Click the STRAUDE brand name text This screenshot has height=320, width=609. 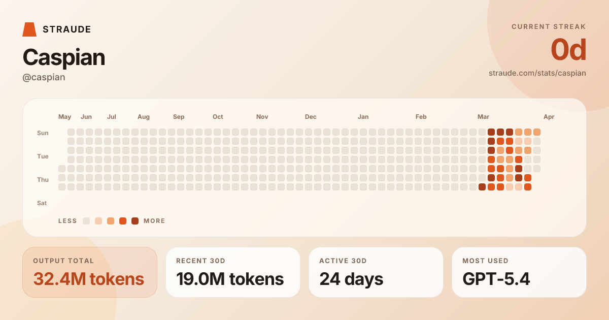point(67,29)
